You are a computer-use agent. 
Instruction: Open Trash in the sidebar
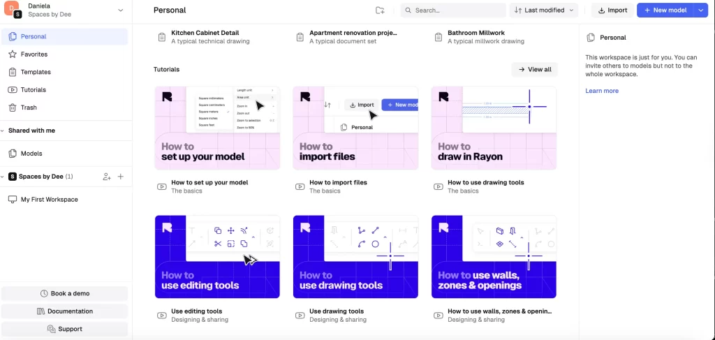pos(29,108)
